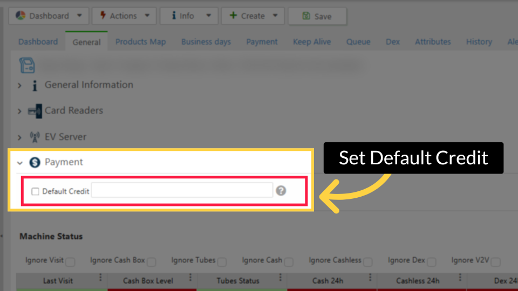Viewport: 518px width, 291px height.
Task: Click the Cashless 24h column header
Action: tap(418, 281)
